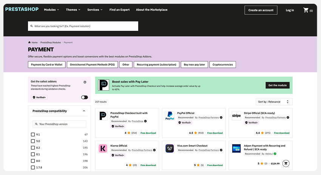Check the 8.1 compatibility checkbox
321x175 pixels.
tap(33, 154)
